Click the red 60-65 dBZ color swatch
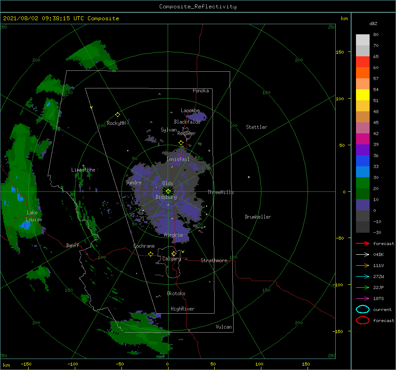The width and height of the screenshot is (396, 370). tap(363, 62)
